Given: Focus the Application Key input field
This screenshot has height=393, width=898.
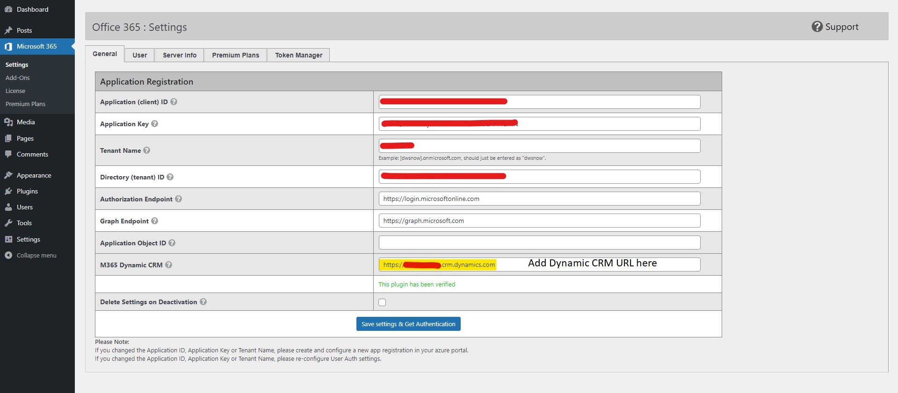Looking at the screenshot, I should pyautogui.click(x=539, y=124).
